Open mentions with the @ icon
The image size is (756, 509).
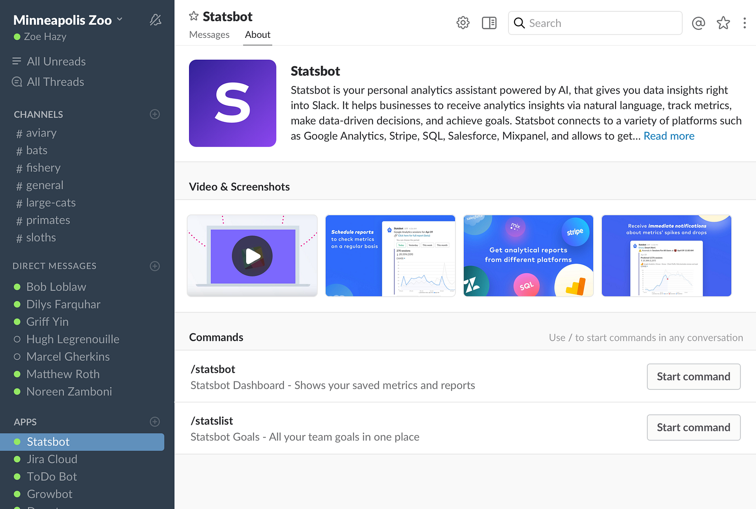coord(698,23)
